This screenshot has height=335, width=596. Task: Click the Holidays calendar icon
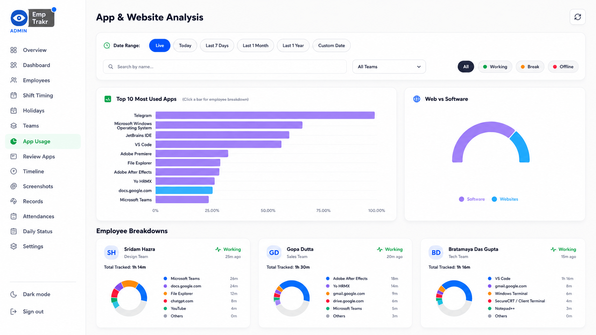coord(14,111)
